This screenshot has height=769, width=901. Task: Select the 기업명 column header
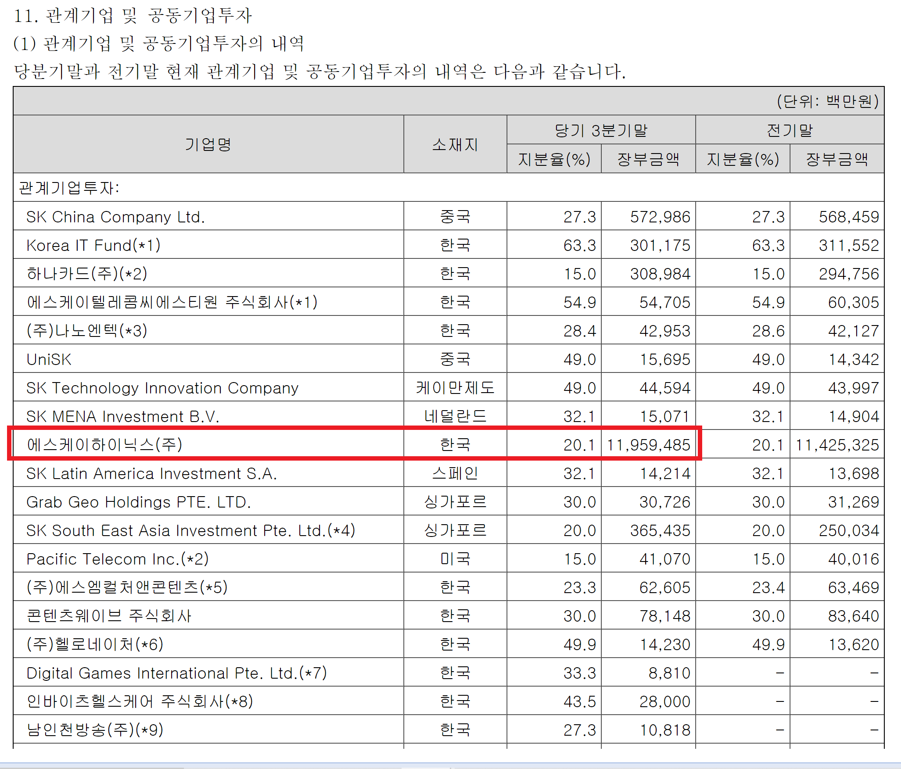(208, 144)
